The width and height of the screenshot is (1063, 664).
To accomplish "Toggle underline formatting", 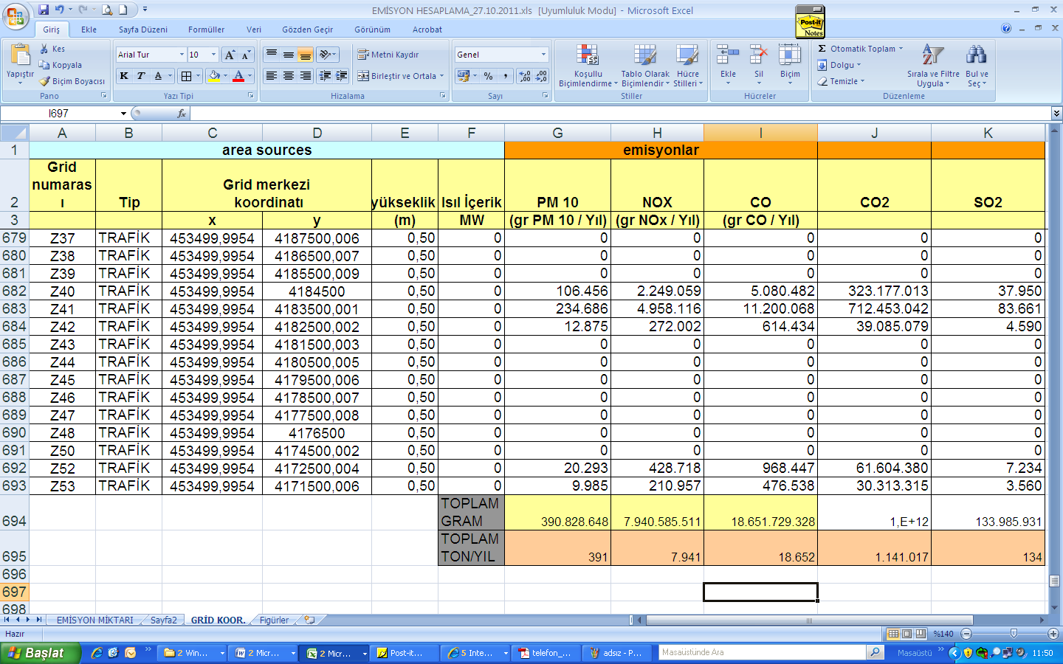I will pos(158,76).
